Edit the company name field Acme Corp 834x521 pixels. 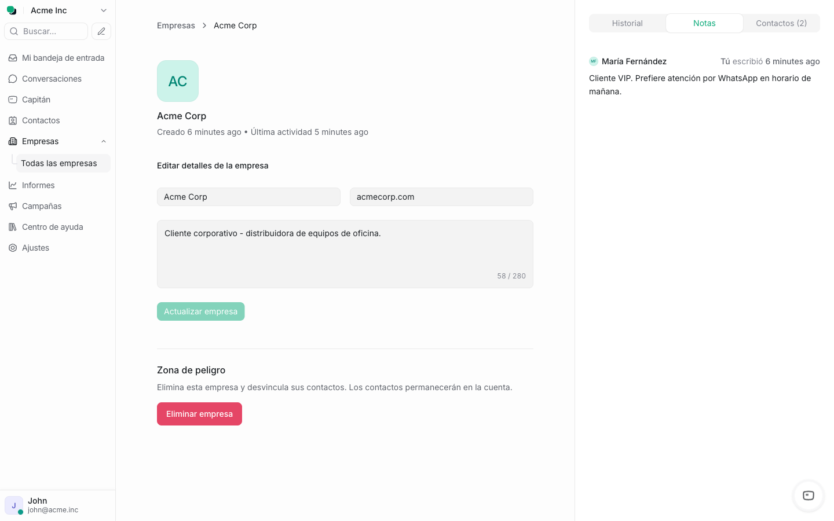248,197
